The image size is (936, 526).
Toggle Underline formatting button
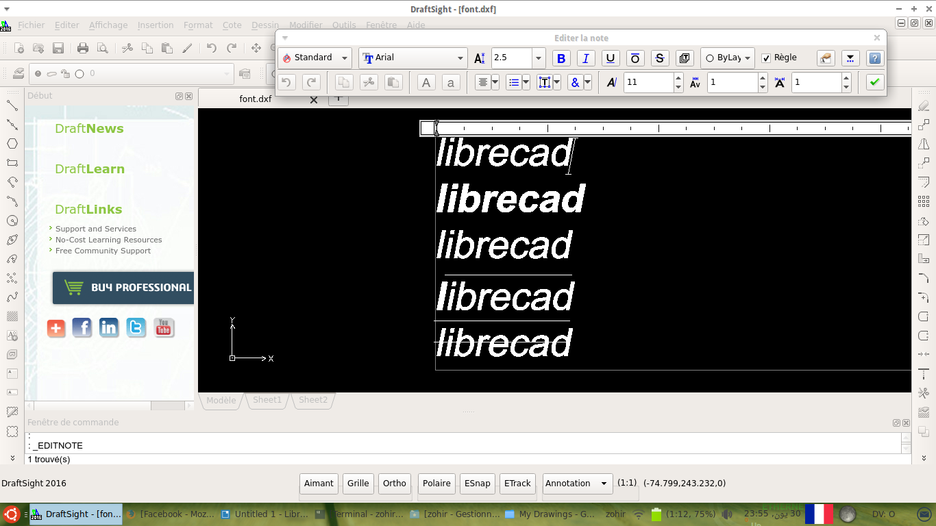(611, 58)
